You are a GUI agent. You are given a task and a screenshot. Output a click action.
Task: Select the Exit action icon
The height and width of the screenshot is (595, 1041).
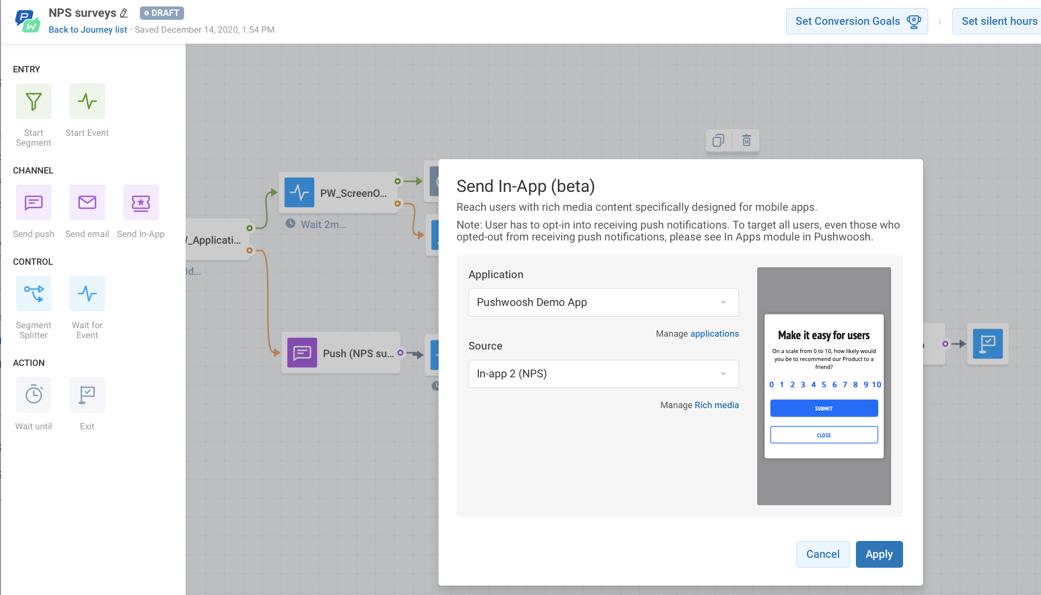click(87, 395)
